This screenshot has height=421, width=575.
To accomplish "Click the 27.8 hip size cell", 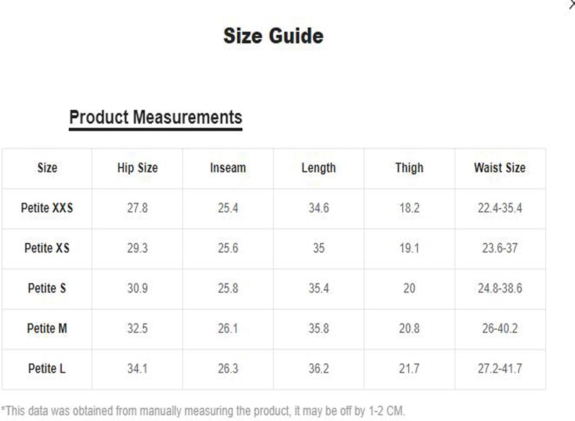I will [137, 208].
